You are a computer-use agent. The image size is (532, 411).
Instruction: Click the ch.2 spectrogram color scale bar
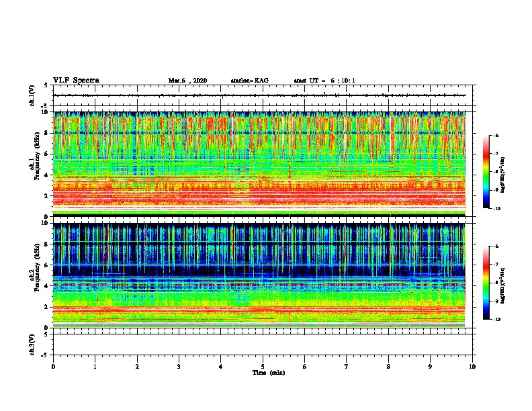[486, 283]
